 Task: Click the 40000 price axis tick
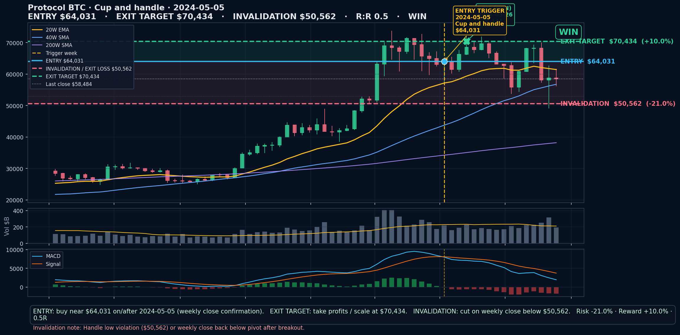(14, 137)
